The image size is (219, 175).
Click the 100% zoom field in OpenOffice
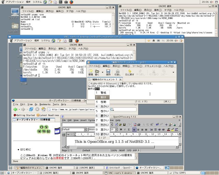pyautogui.click(x=114, y=150)
